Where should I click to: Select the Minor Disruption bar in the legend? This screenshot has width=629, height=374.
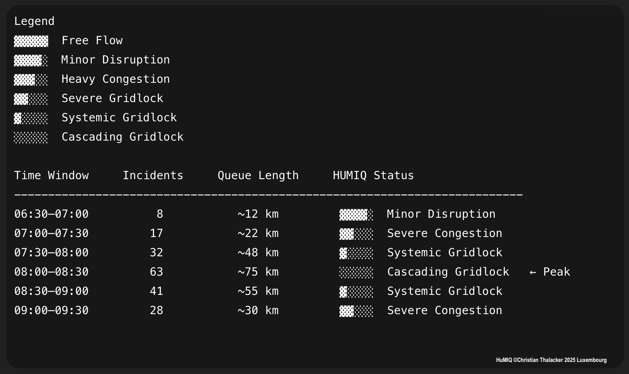(31, 60)
